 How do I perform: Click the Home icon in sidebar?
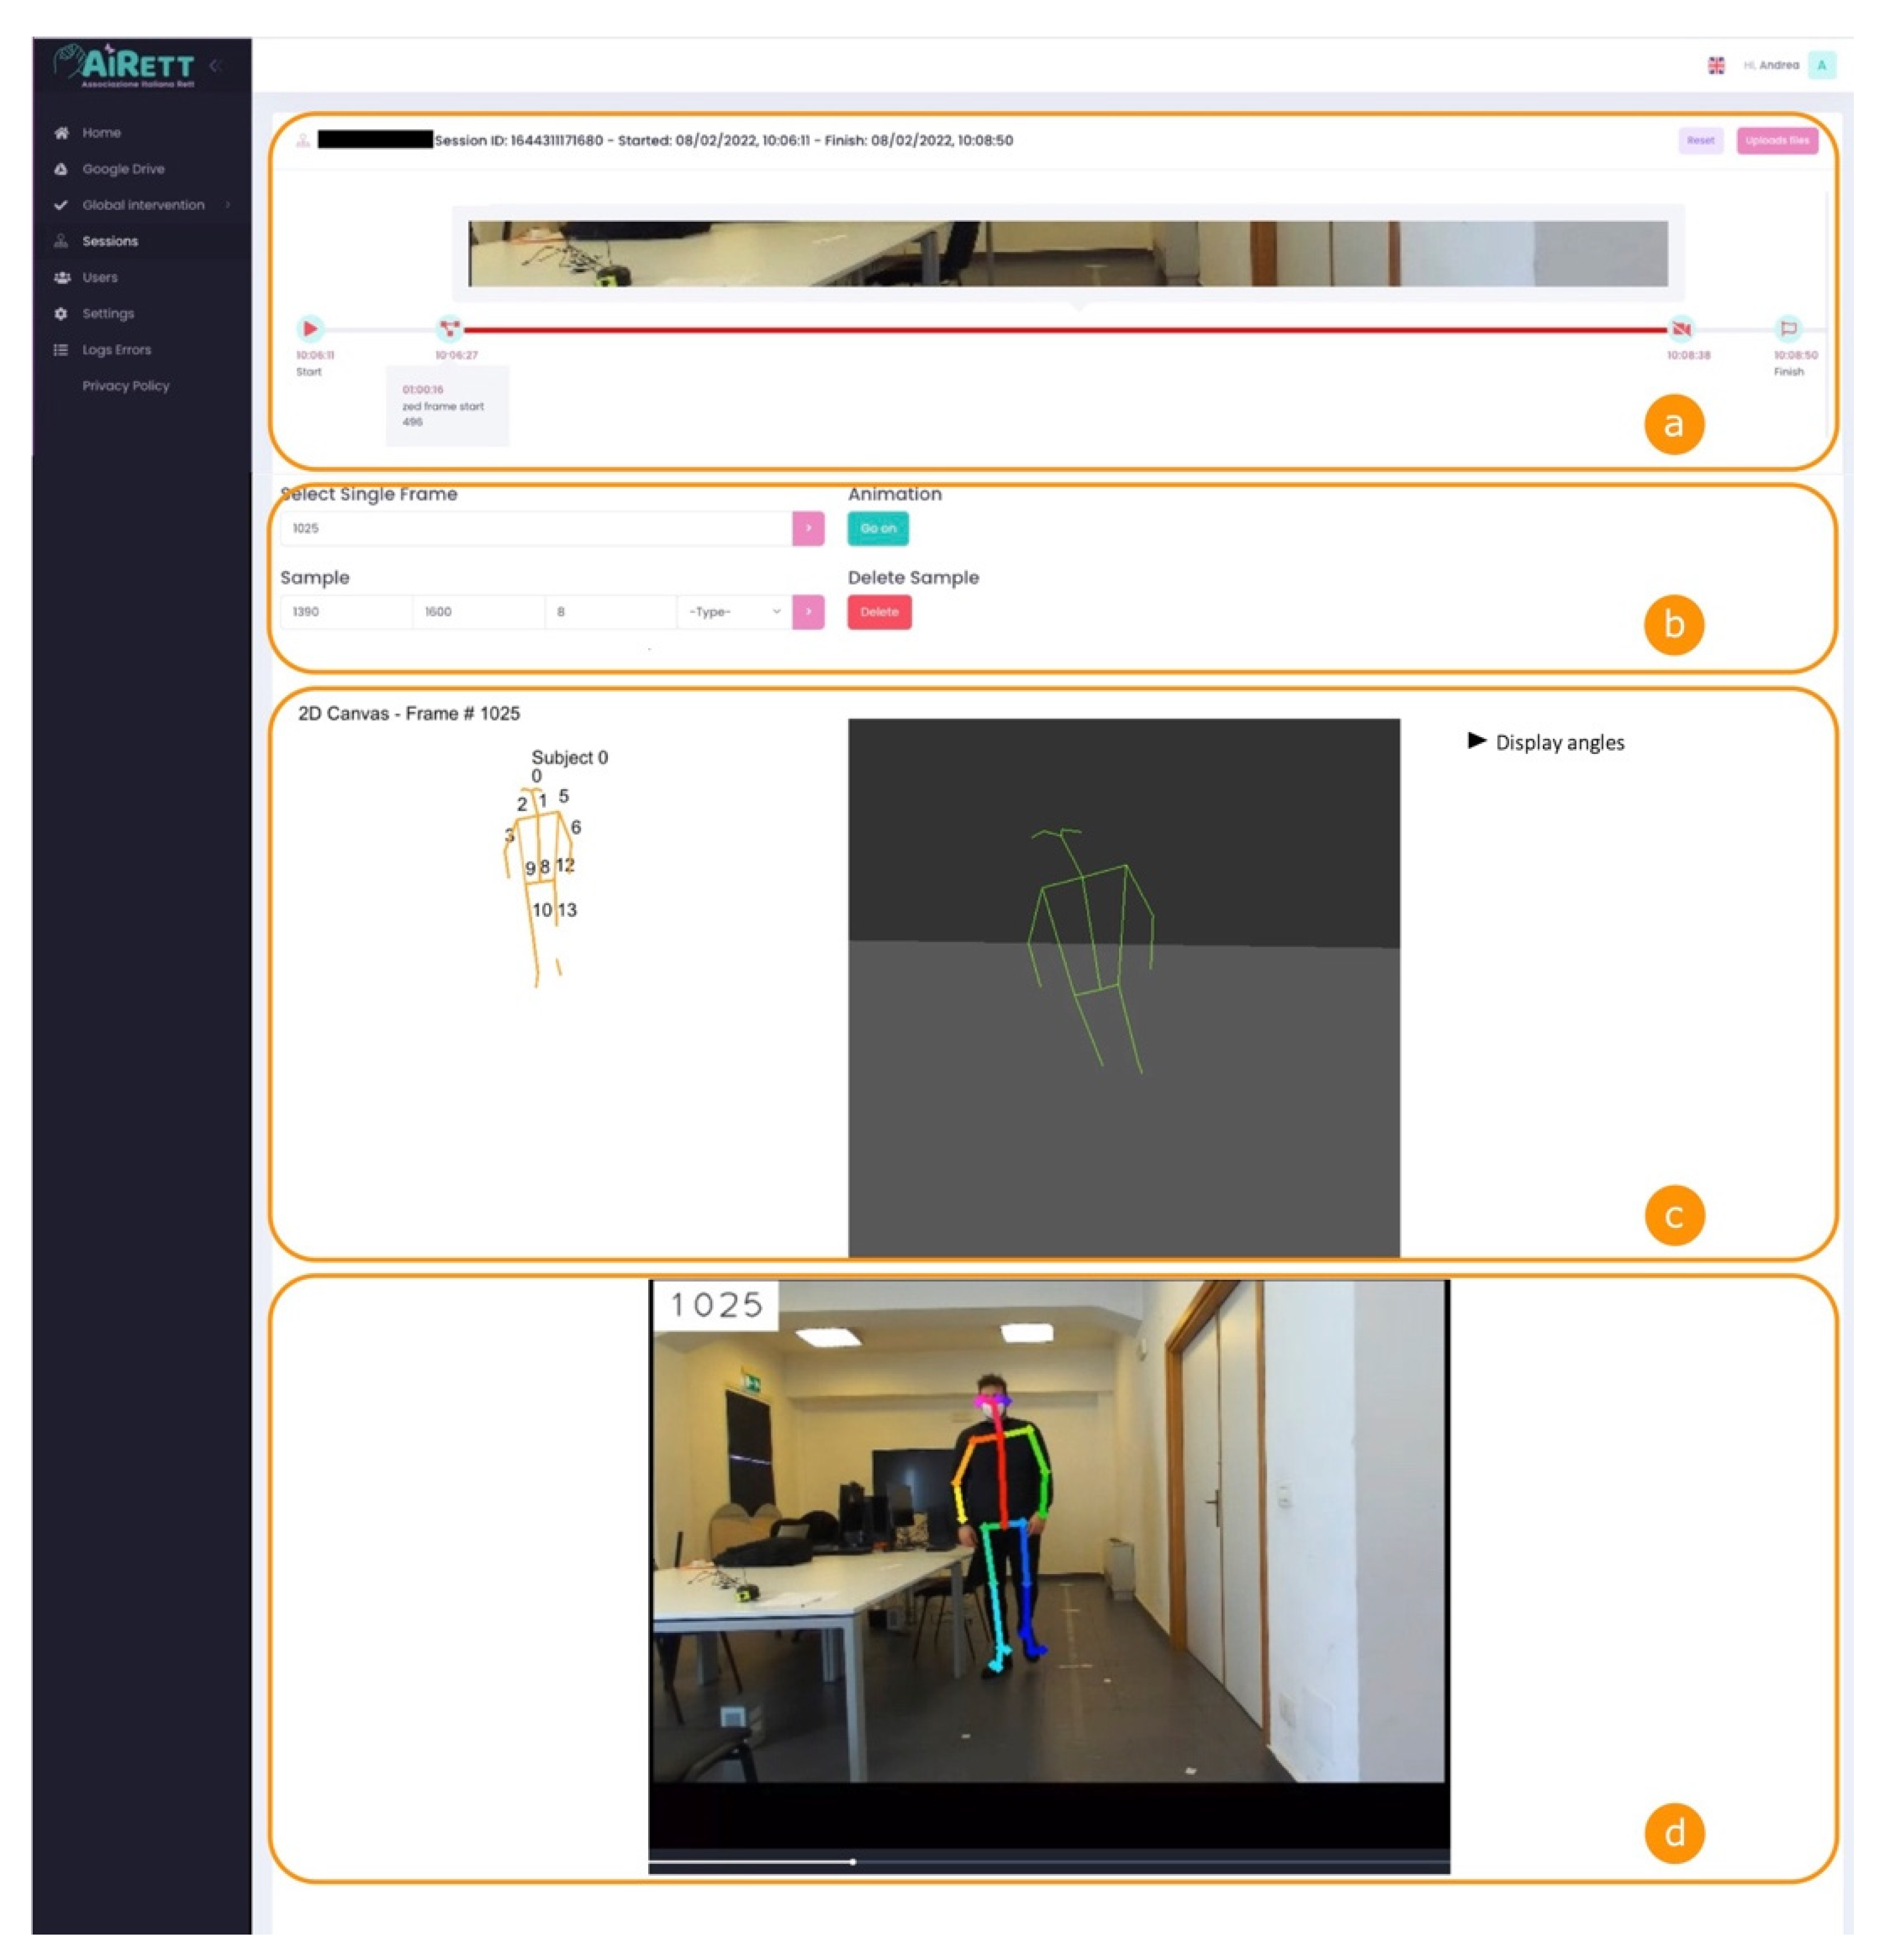(x=61, y=133)
